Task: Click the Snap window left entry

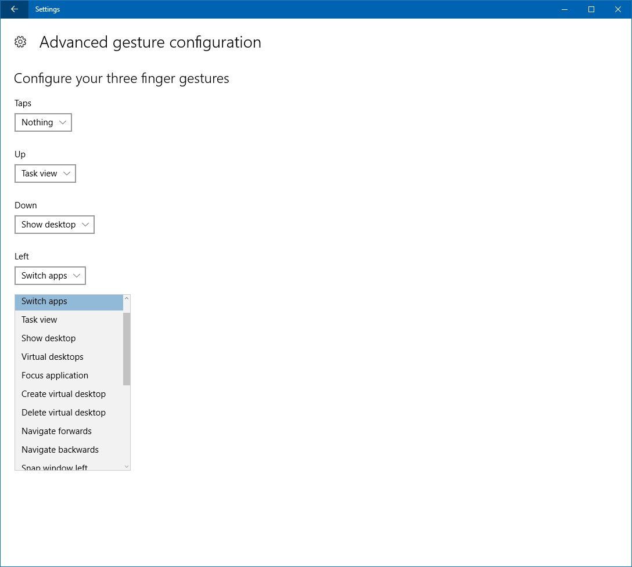Action: (54, 466)
